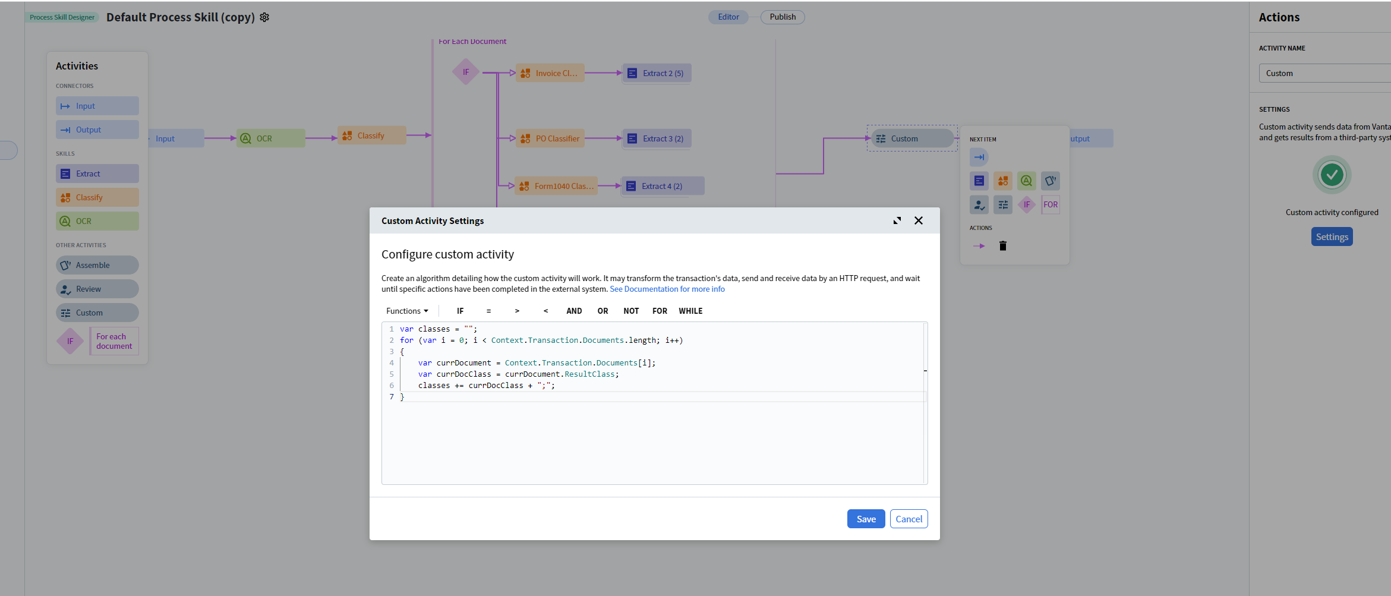Insert NOT operator from editor toolbar
Viewport: 1391px width, 596px height.
pyautogui.click(x=631, y=311)
